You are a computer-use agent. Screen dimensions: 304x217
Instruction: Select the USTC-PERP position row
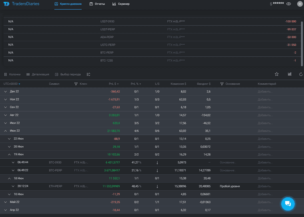(x=152, y=45)
